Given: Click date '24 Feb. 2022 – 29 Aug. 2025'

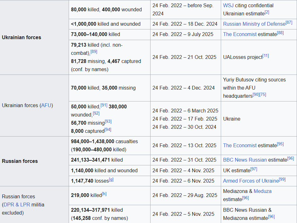Looking at the screenshot, I should point(185,195).
